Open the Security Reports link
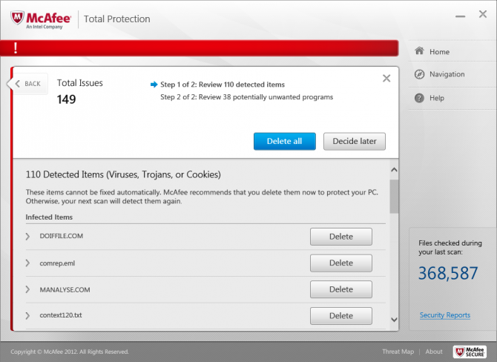Screen dimensions: 497x362 [444, 315]
